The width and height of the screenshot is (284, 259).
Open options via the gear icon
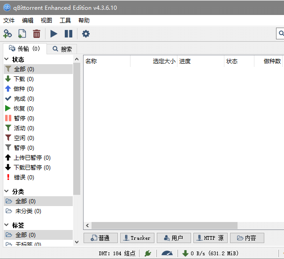tap(86, 34)
